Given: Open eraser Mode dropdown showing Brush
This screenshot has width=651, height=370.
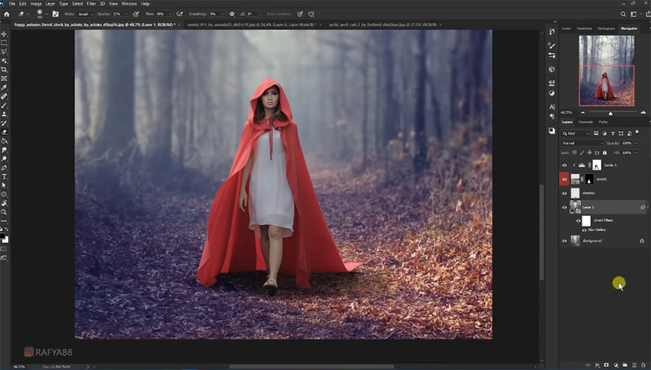Looking at the screenshot, I should tap(85, 14).
